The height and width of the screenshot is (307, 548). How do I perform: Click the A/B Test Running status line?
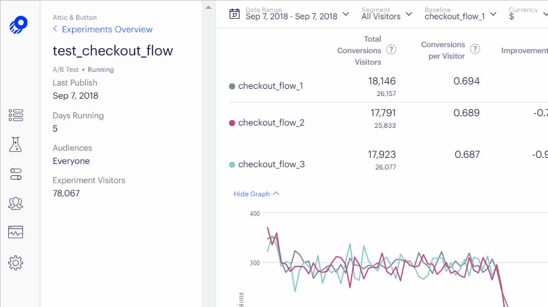[83, 70]
